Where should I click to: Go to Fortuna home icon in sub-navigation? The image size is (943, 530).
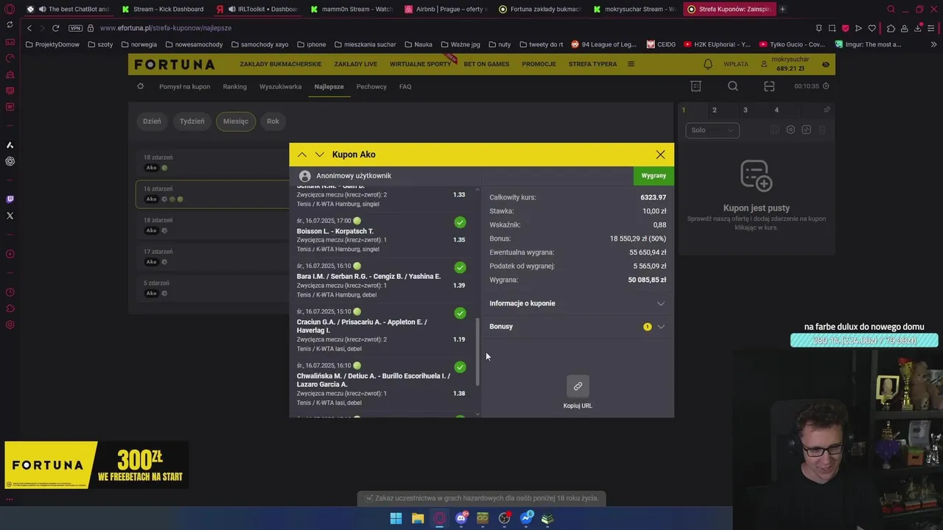click(140, 86)
